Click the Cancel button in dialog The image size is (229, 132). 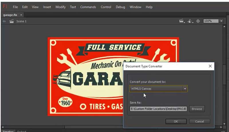(x=200, y=121)
